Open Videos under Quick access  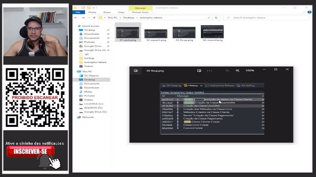click(x=88, y=66)
